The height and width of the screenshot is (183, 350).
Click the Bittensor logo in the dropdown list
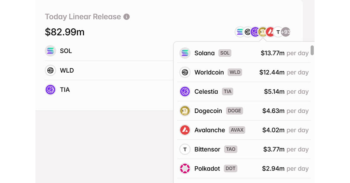[x=185, y=149]
